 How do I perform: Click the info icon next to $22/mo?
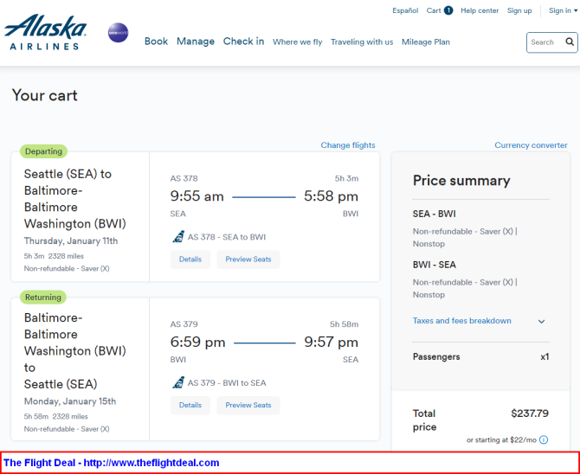click(544, 439)
